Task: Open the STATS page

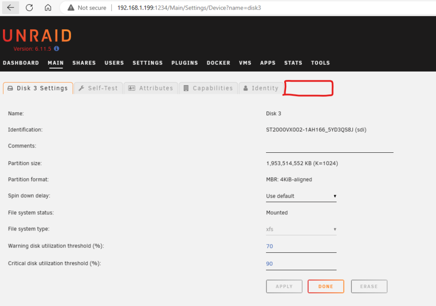Action: pyautogui.click(x=293, y=63)
